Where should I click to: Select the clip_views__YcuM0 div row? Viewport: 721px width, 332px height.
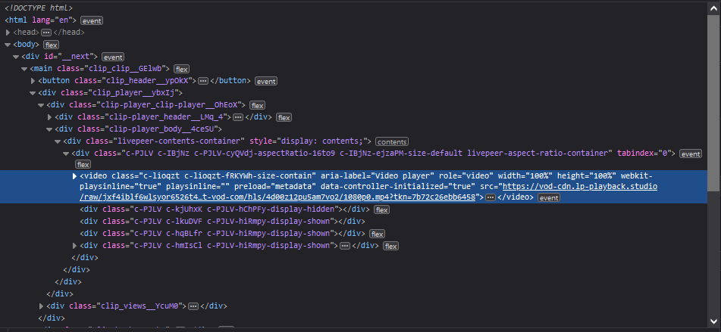click(136, 306)
